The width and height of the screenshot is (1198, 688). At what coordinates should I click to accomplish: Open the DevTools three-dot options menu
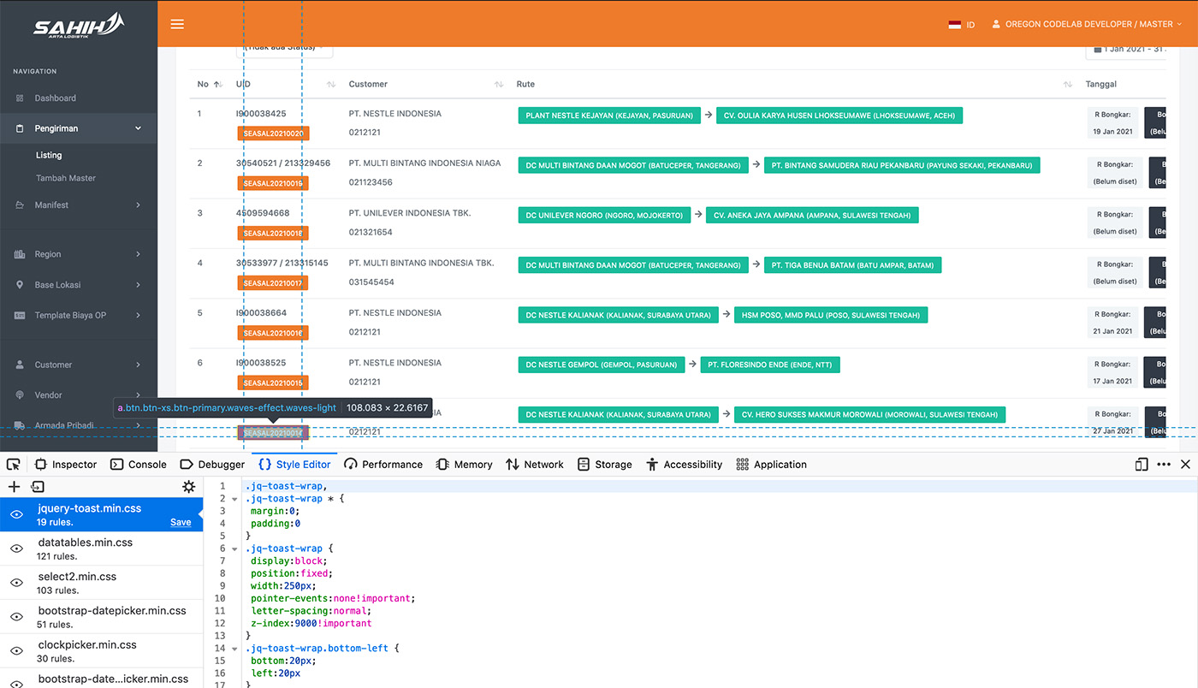1164,465
